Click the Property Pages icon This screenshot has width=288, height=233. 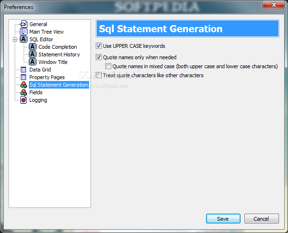[x=24, y=77]
